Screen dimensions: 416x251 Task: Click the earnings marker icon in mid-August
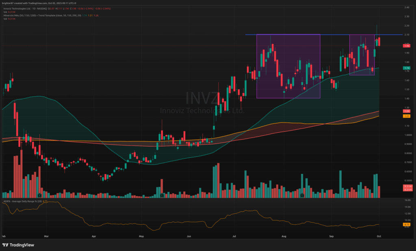coord(301,195)
